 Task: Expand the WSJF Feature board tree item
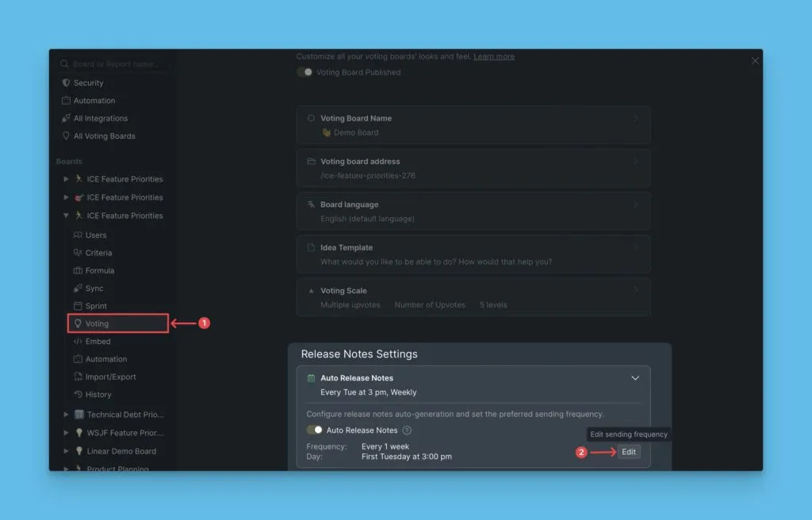tap(66, 433)
